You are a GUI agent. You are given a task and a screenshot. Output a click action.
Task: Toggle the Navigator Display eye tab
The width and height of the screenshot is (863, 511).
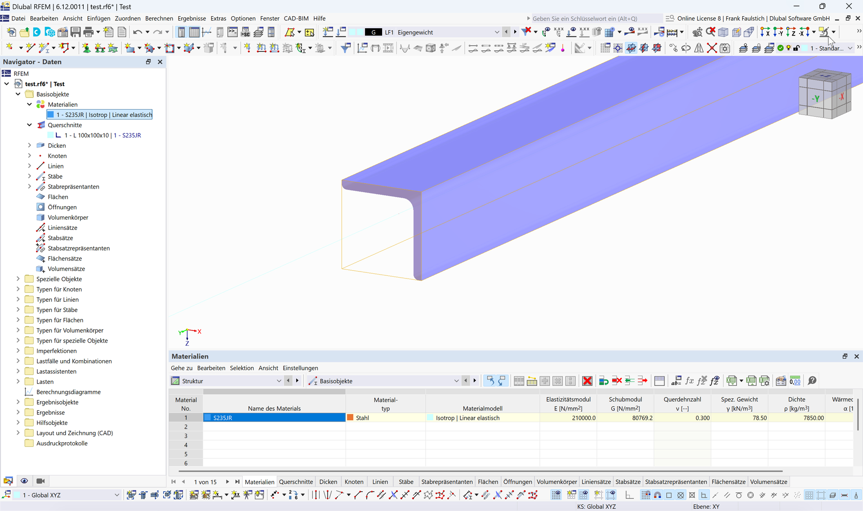pos(24,481)
